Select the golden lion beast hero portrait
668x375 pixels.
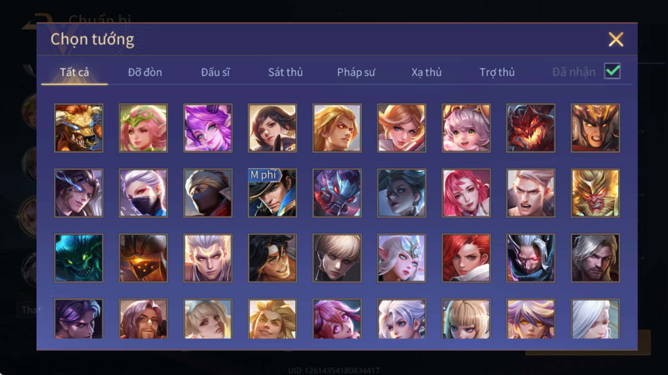[79, 128]
